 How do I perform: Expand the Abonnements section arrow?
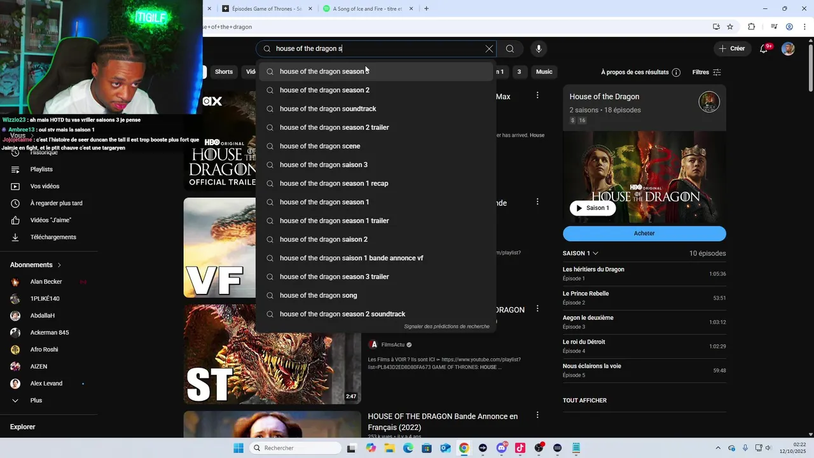[x=59, y=265]
